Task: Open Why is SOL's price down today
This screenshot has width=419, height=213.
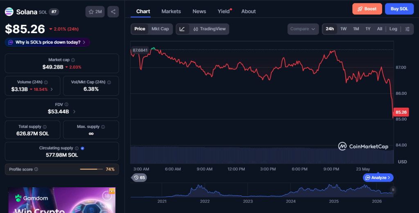Action: 47,42
